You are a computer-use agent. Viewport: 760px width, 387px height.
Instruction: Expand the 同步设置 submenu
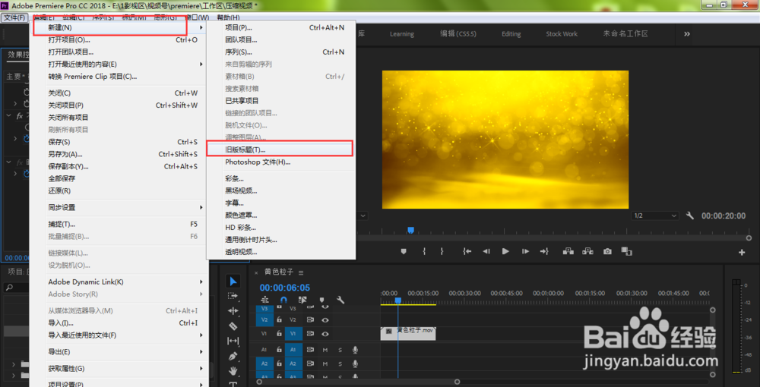pos(119,207)
